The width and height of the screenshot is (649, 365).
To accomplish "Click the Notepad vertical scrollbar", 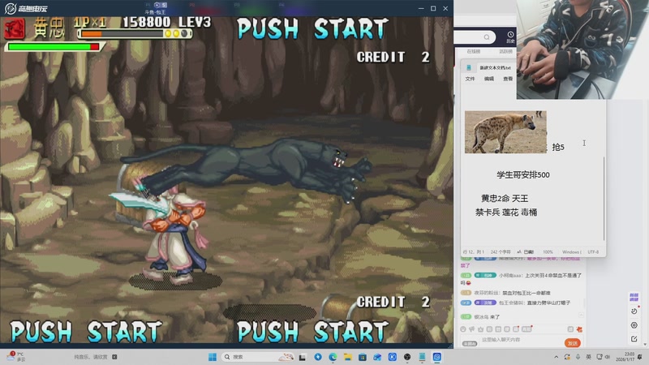I will click(604, 199).
